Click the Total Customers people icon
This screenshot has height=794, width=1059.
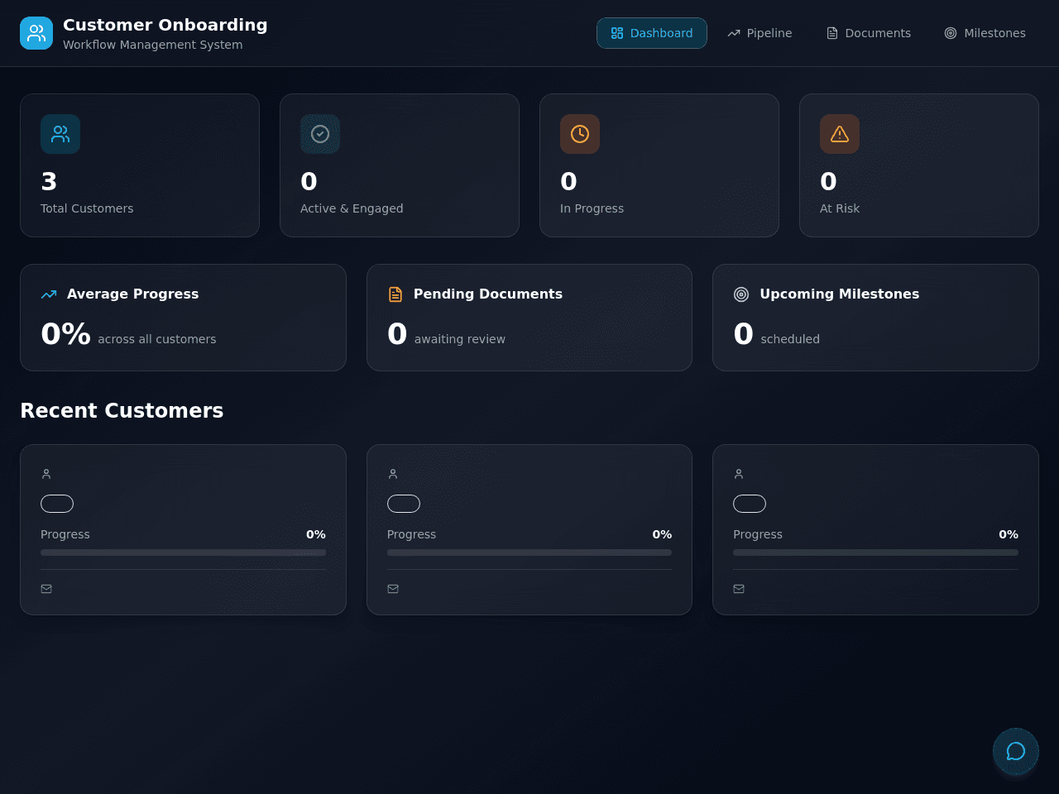pyautogui.click(x=60, y=134)
